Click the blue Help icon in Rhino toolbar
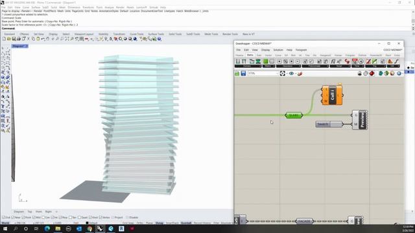The image size is (415, 233). point(160,39)
